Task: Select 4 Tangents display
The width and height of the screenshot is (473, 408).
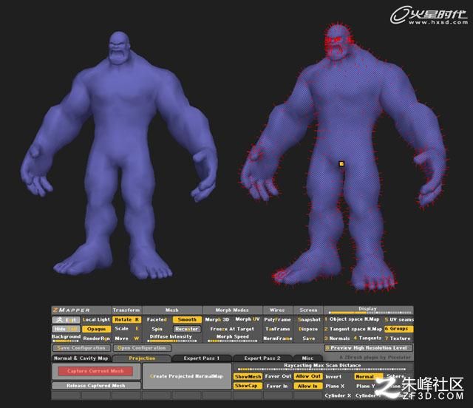Action: [x=367, y=338]
